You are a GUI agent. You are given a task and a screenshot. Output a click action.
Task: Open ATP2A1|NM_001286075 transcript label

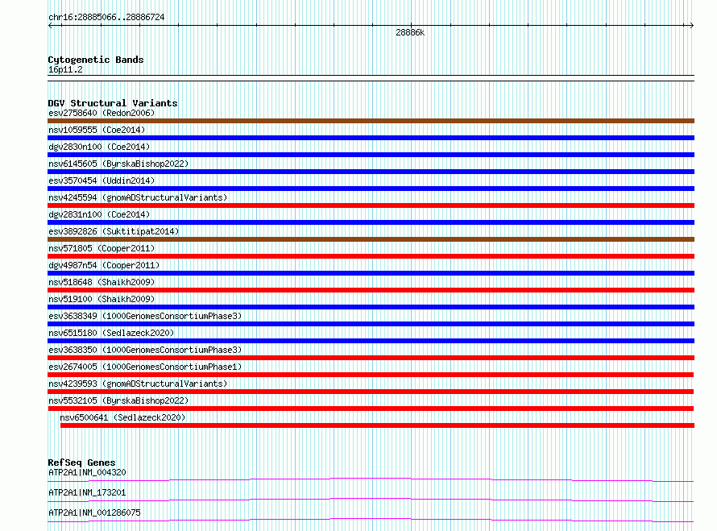pos(94,512)
